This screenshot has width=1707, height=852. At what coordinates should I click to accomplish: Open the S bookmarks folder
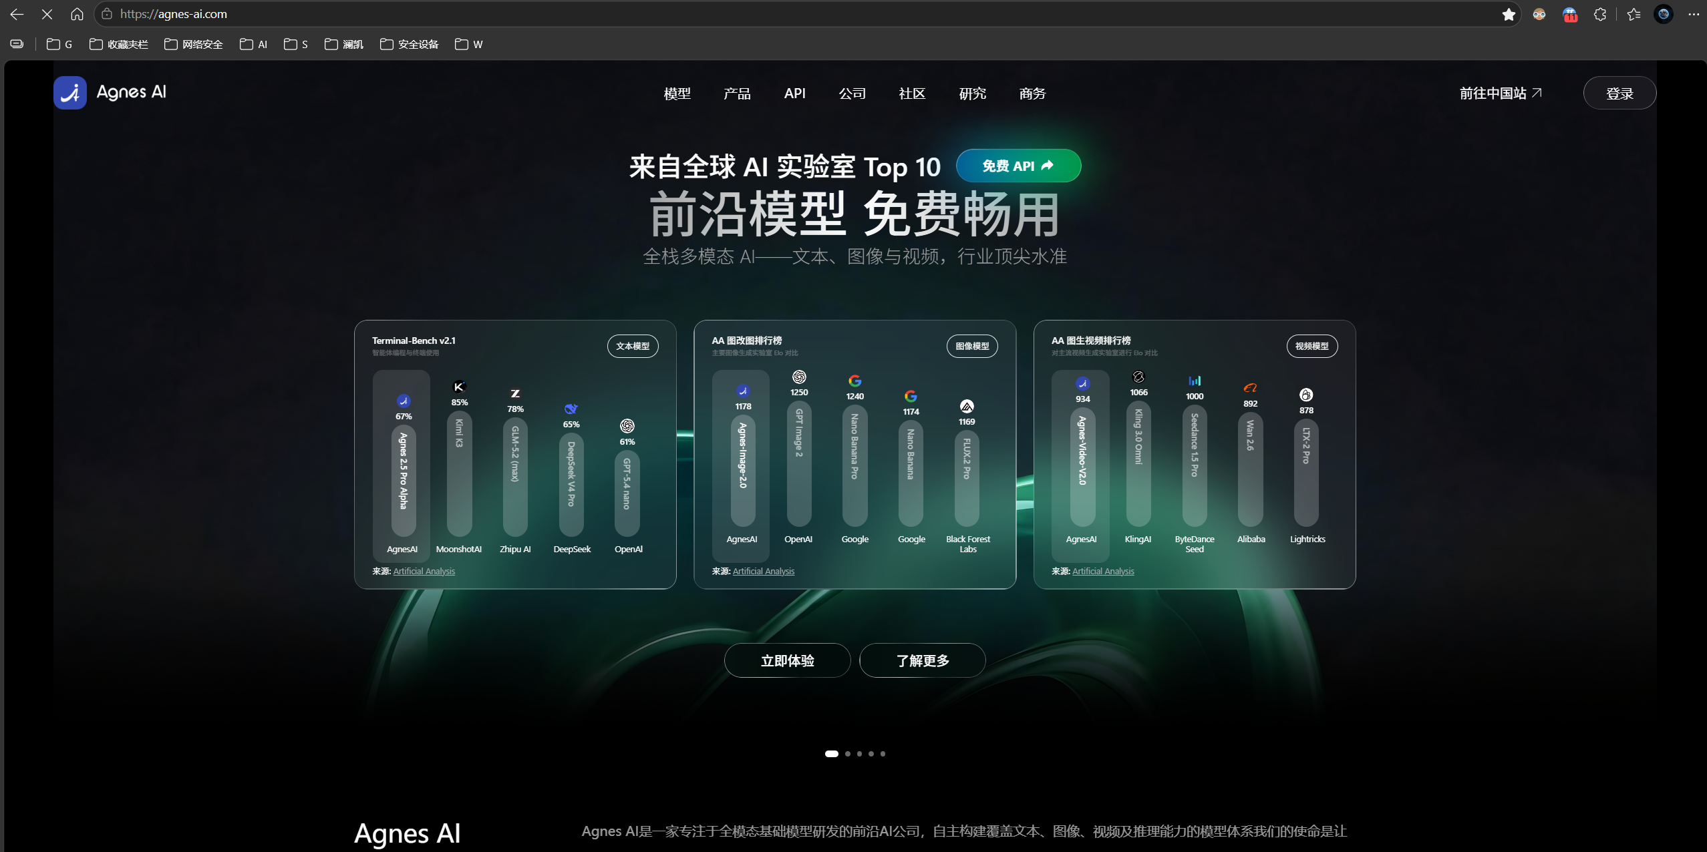point(296,44)
